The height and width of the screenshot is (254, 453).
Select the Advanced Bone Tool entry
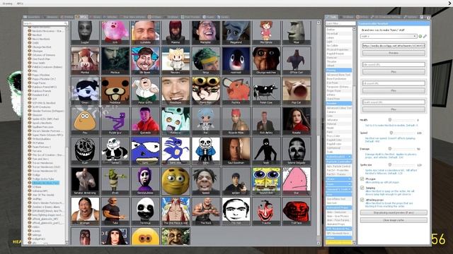pyautogui.click(x=338, y=75)
